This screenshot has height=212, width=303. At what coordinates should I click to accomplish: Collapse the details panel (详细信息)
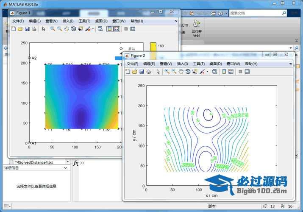(65, 168)
